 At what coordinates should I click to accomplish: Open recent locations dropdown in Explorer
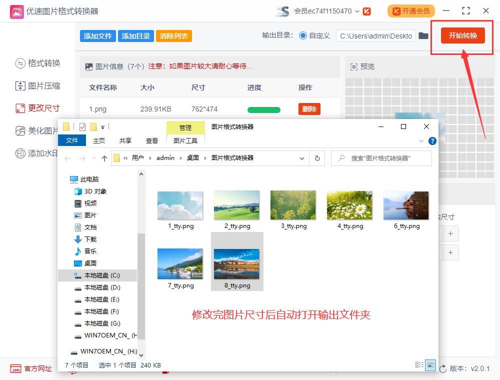click(94, 158)
